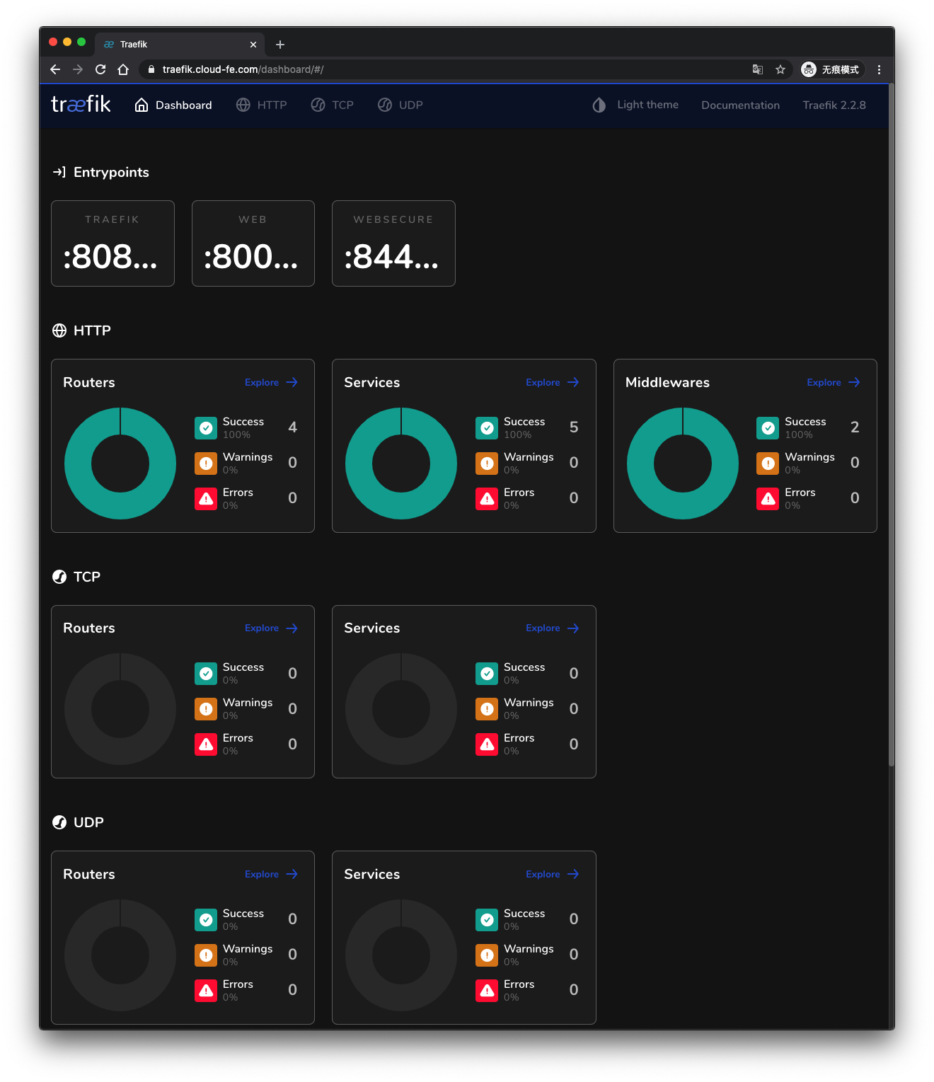Open the browser three-dot menu
The image size is (934, 1082).
(879, 69)
